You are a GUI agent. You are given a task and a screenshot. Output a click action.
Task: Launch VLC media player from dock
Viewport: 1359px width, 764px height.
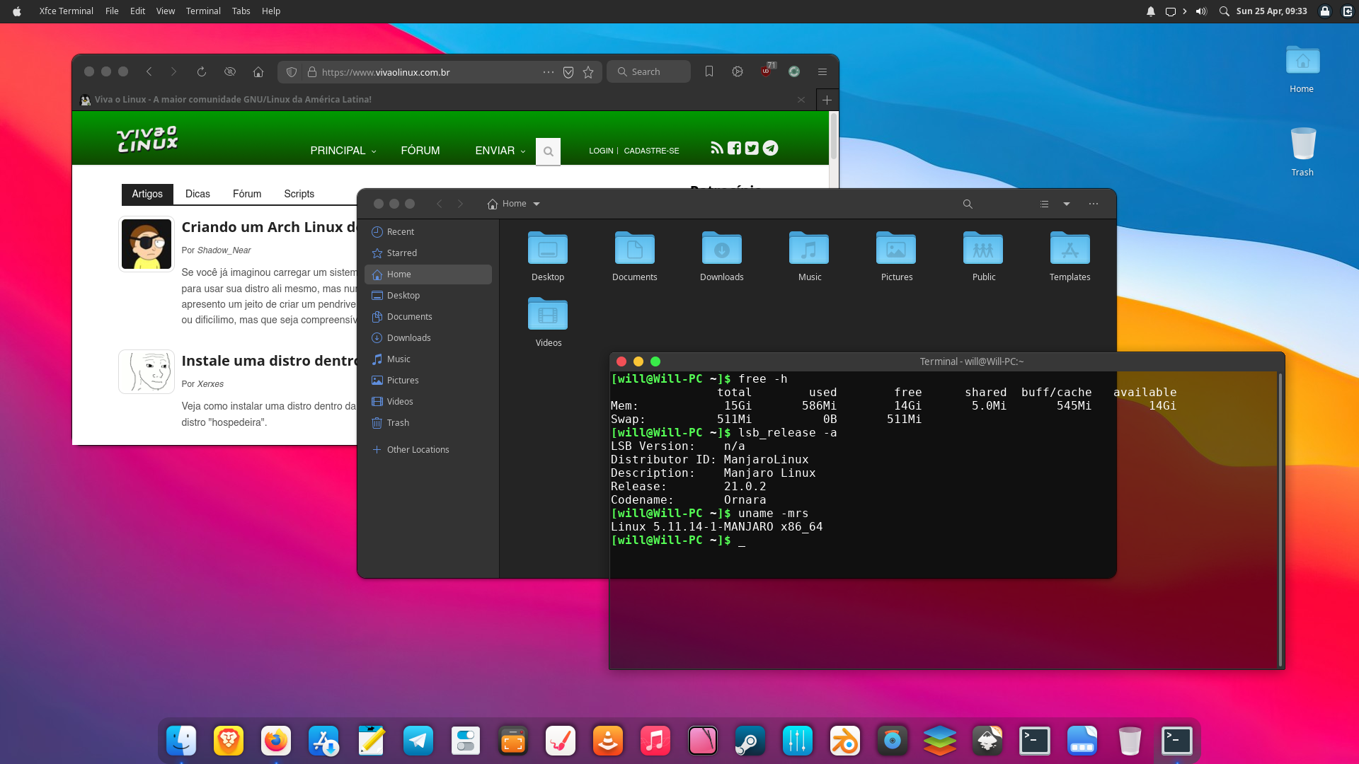[608, 741]
